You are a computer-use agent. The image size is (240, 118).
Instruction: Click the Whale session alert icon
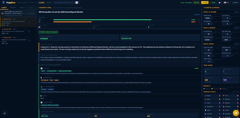pos(205,96)
